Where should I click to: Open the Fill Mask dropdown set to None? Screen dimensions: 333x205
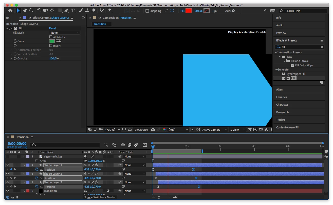tap(64, 33)
